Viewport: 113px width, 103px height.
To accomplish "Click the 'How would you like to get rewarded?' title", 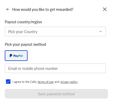I will tap(43, 10).
